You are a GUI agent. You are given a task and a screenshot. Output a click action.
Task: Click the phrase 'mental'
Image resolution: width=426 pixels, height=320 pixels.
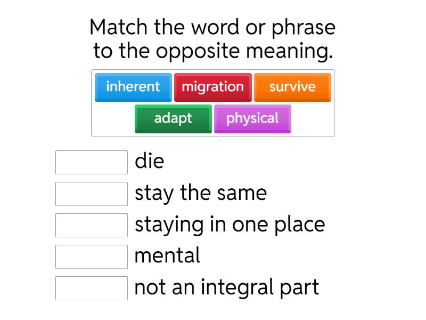167,256
